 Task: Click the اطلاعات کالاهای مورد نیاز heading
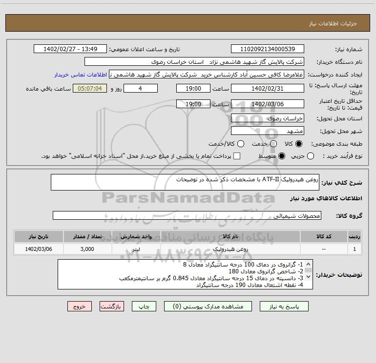(x=326, y=198)
